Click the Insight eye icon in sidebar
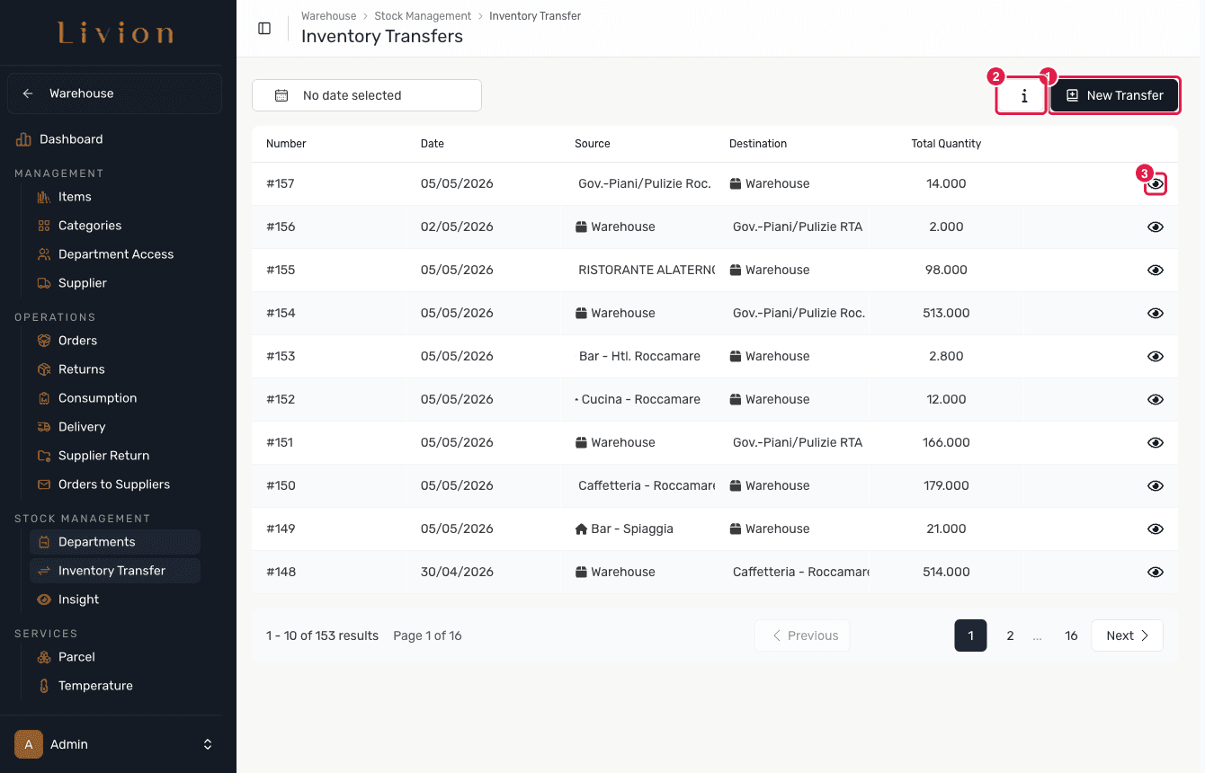The height and width of the screenshot is (773, 1205). [x=44, y=600]
